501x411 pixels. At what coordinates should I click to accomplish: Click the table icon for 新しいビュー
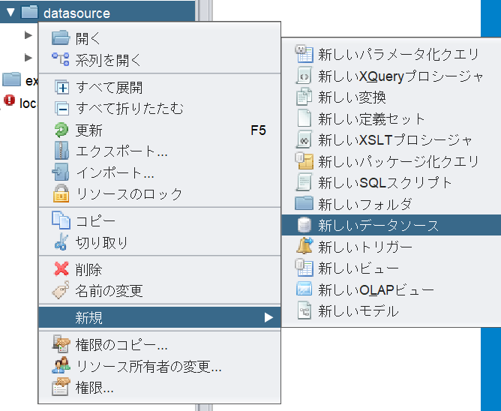coord(304,268)
